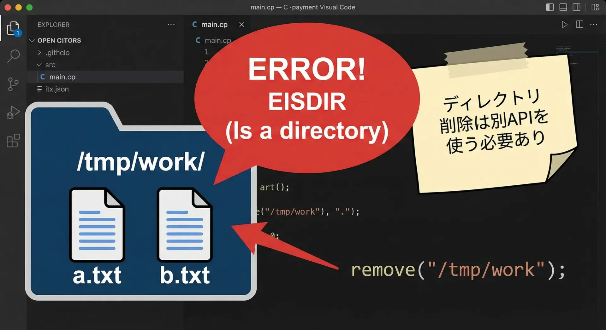Run the code with play button
This screenshot has width=606, height=330.
[564, 25]
